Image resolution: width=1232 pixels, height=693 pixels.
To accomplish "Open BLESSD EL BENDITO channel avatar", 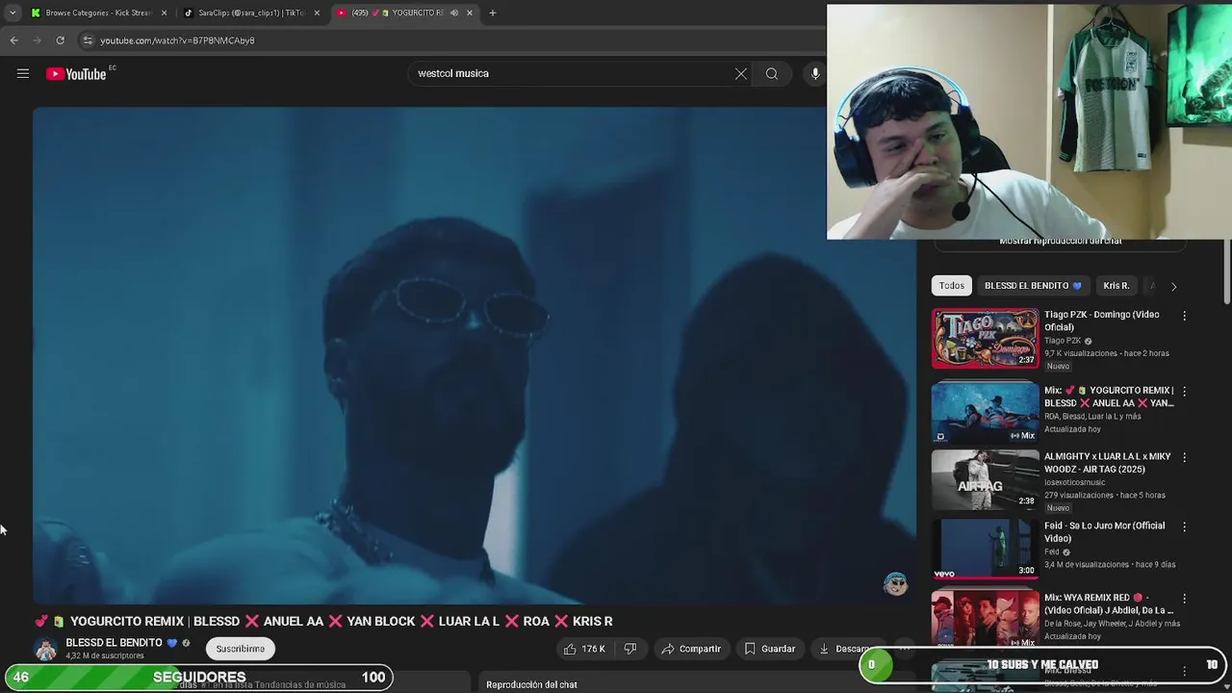I will (45, 650).
